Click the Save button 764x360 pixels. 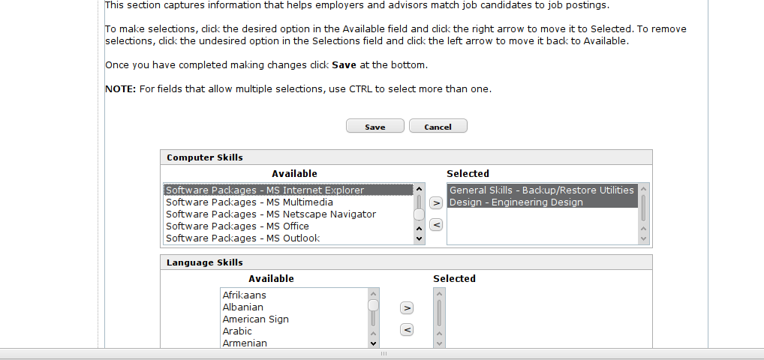tap(375, 126)
